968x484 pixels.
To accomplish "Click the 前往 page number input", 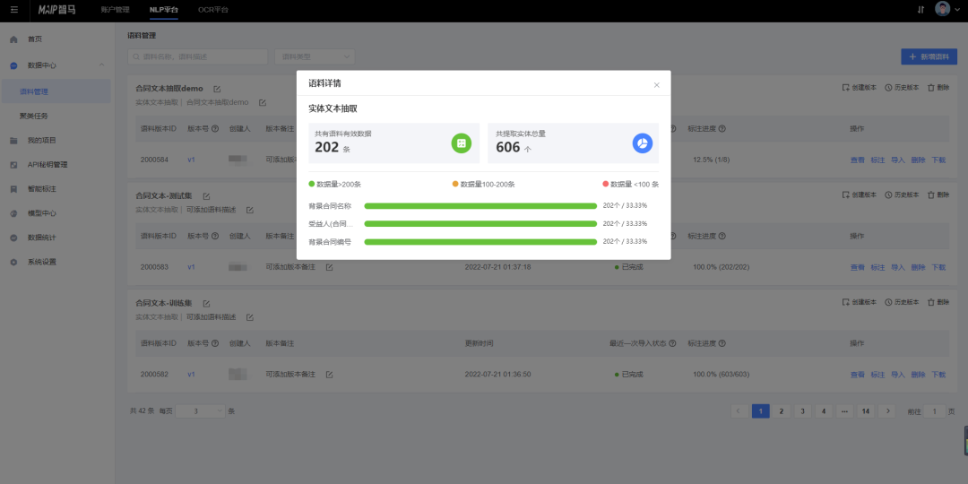I will coord(935,411).
